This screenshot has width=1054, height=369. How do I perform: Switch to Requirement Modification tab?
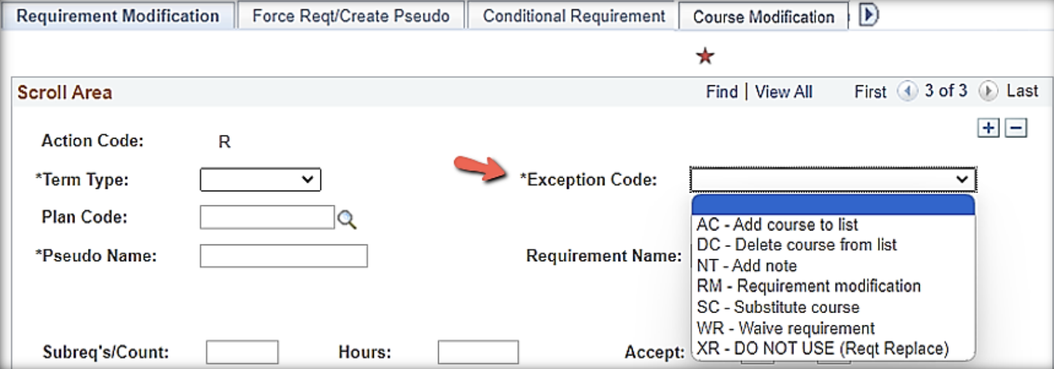point(118,16)
